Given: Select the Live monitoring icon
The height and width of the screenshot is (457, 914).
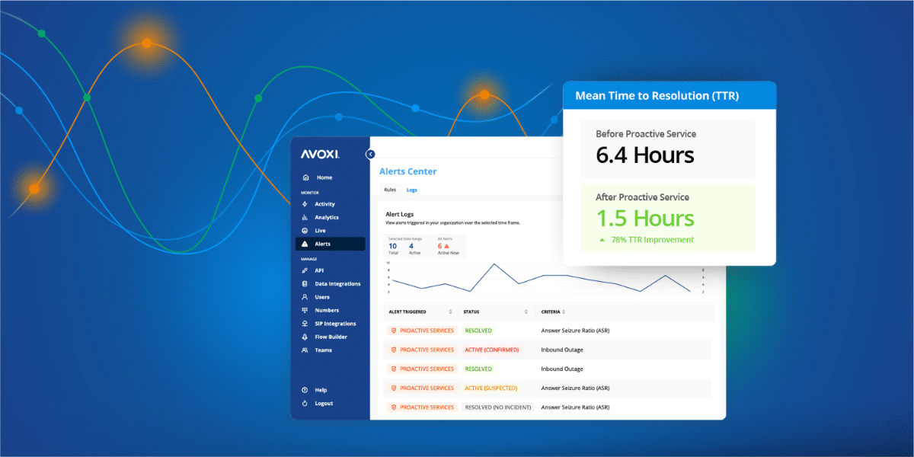Looking at the screenshot, I should [x=305, y=231].
